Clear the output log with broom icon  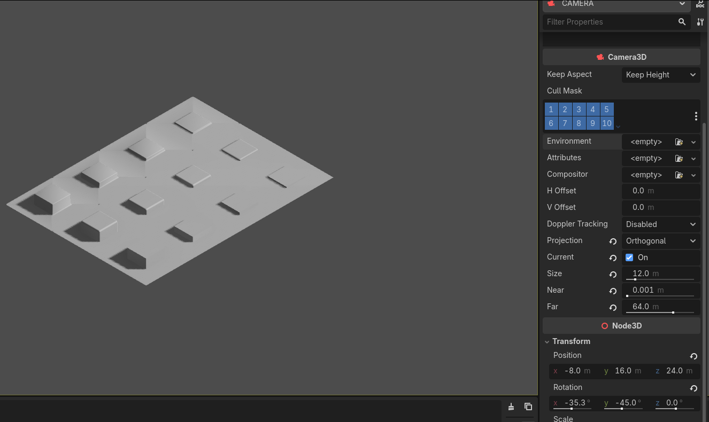pos(511,407)
